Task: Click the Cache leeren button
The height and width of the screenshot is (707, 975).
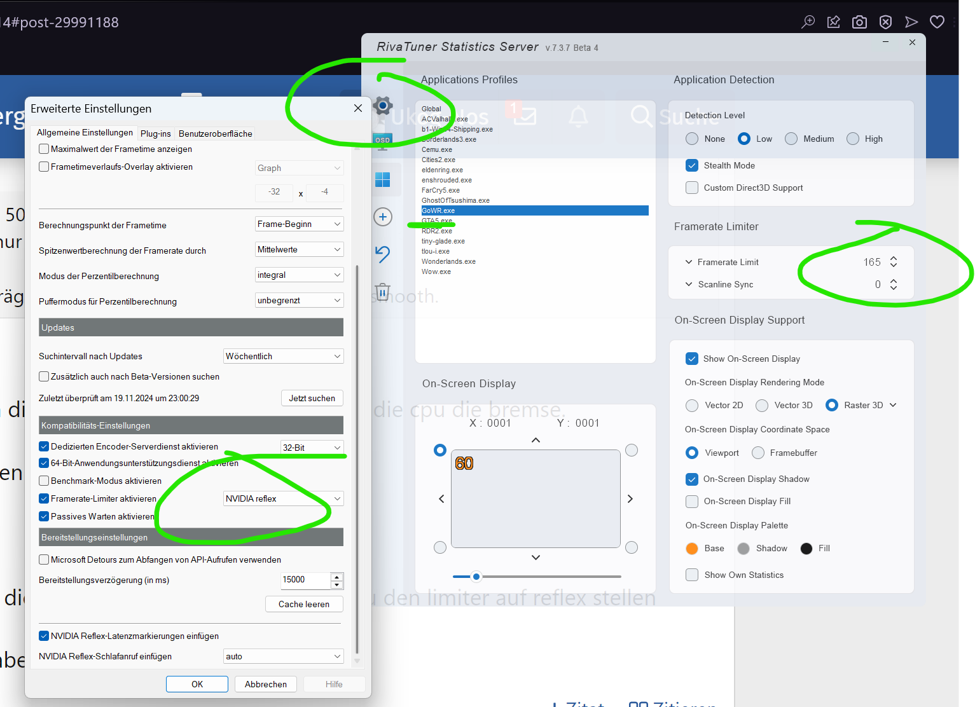Action: coord(304,604)
